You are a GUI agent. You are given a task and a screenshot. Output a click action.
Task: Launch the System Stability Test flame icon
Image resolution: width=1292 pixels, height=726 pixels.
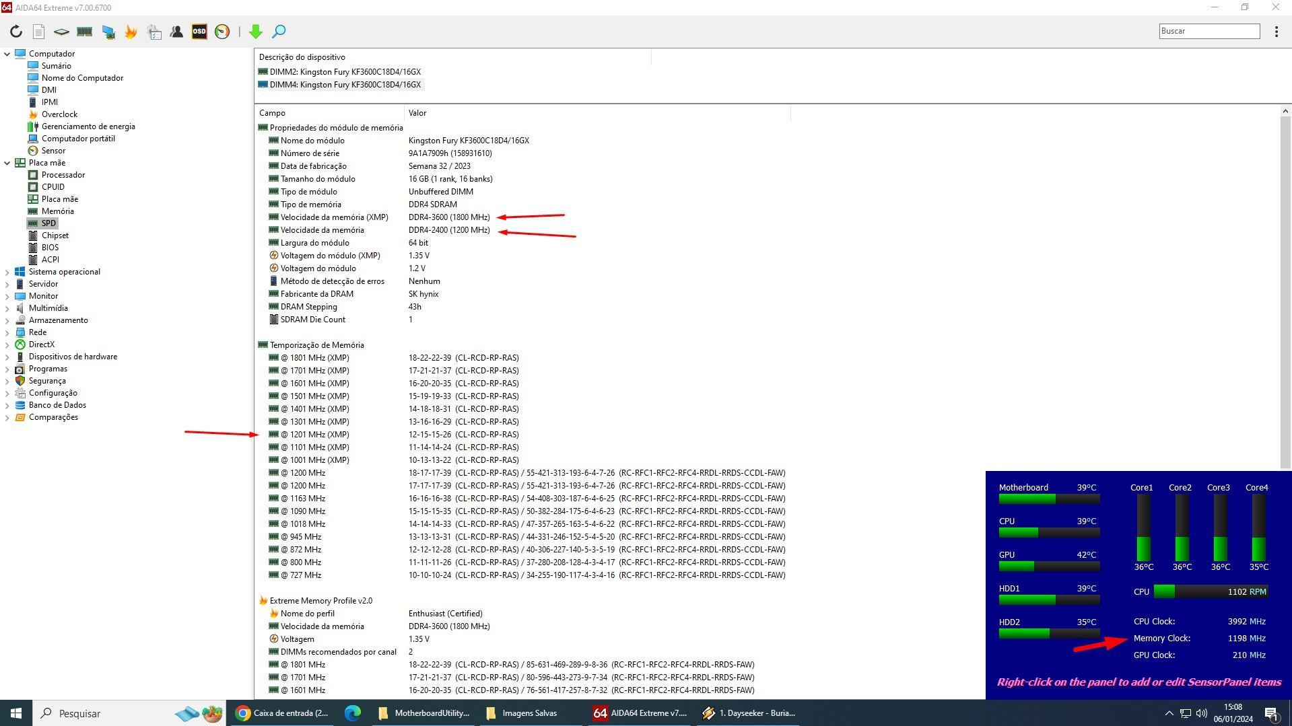pyautogui.click(x=131, y=32)
